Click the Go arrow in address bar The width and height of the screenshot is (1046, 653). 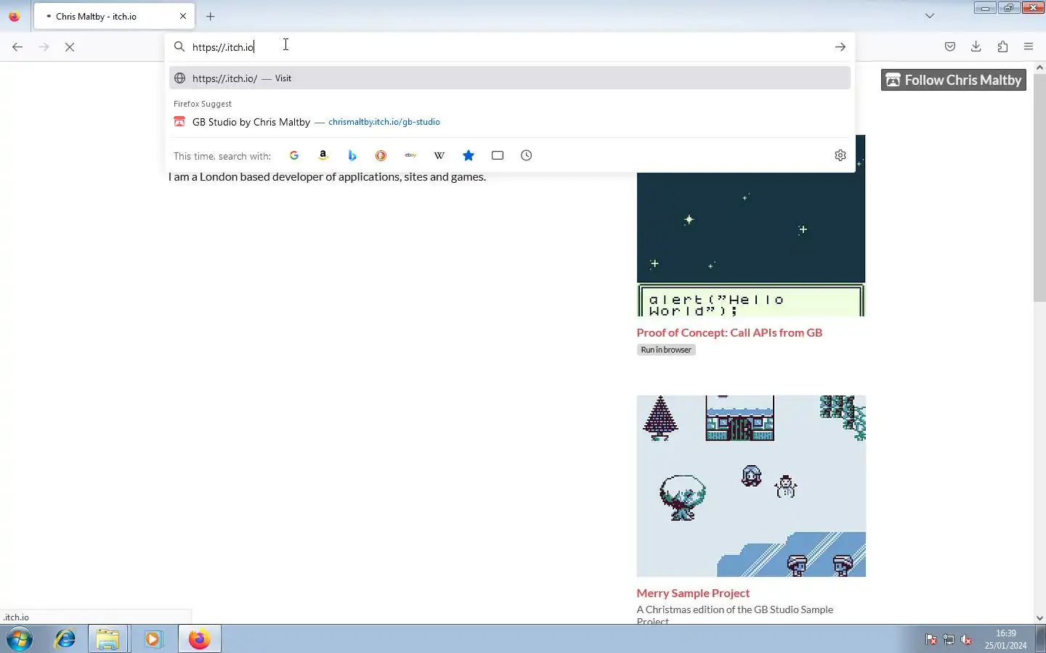840,46
